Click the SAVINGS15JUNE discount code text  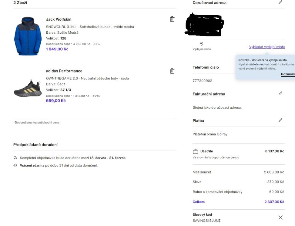click(206, 221)
